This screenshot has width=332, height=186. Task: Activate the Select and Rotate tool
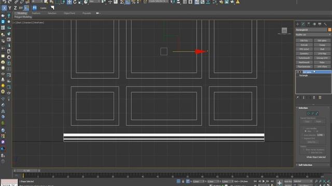pyautogui.click(x=75, y=2)
